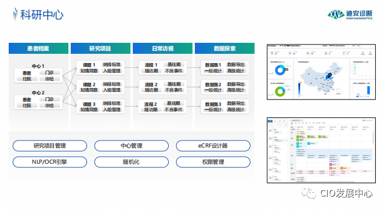Select the 数据探索 column header
Image resolution: width=385 pixels, height=210 pixels.
pyautogui.click(x=224, y=48)
